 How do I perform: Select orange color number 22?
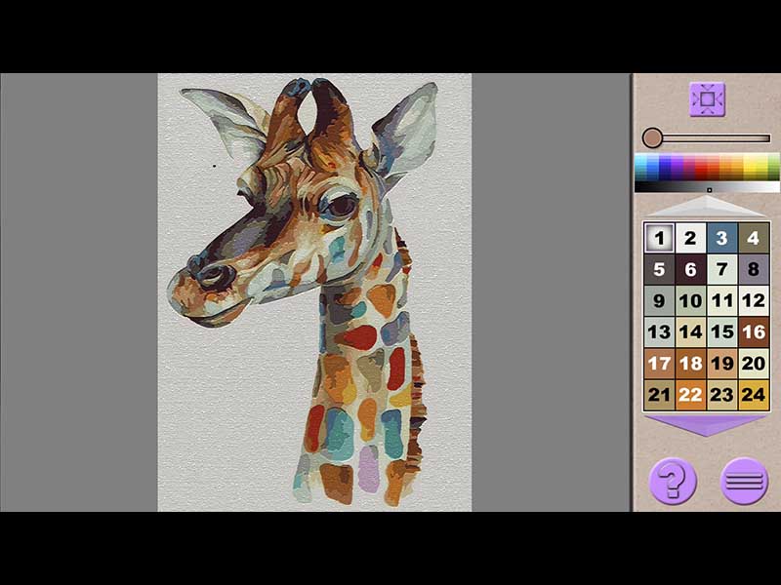click(691, 394)
